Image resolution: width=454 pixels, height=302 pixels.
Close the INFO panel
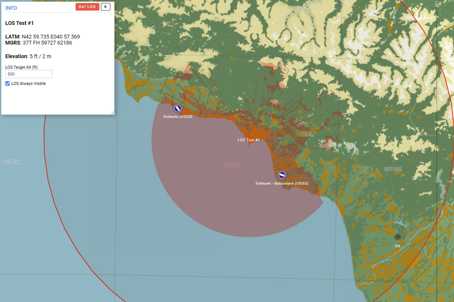coord(106,7)
